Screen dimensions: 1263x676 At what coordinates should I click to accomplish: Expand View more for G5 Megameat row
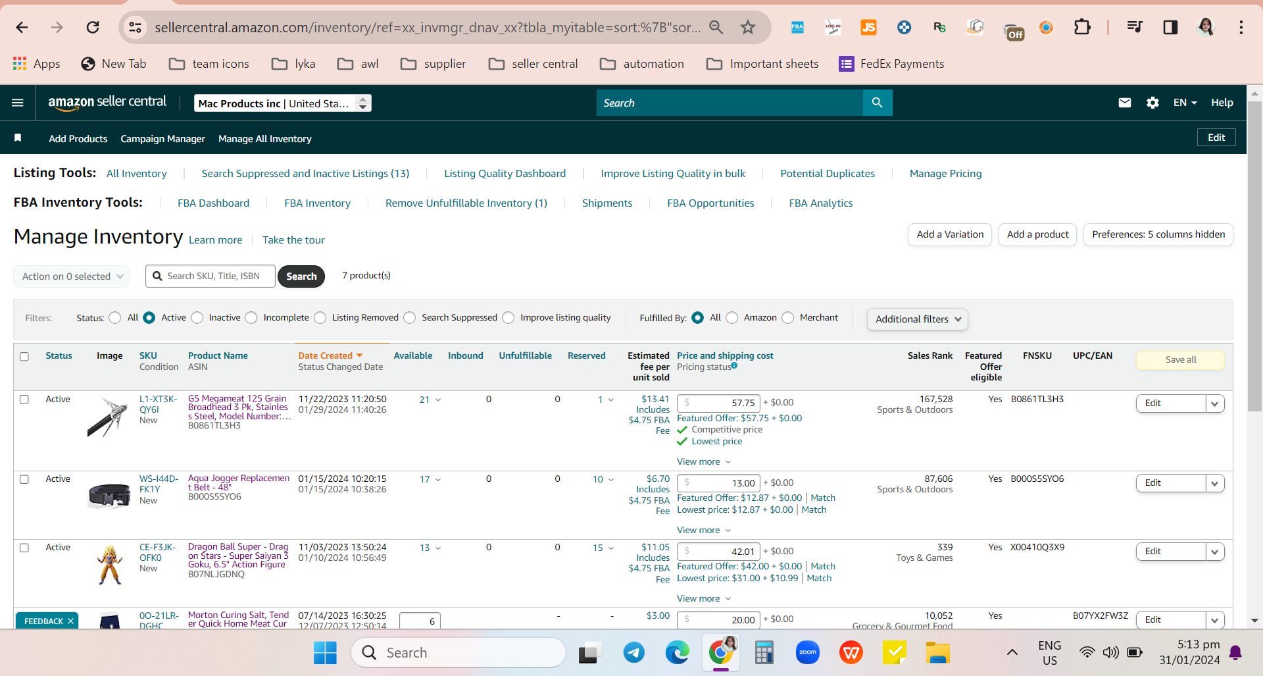coord(704,462)
